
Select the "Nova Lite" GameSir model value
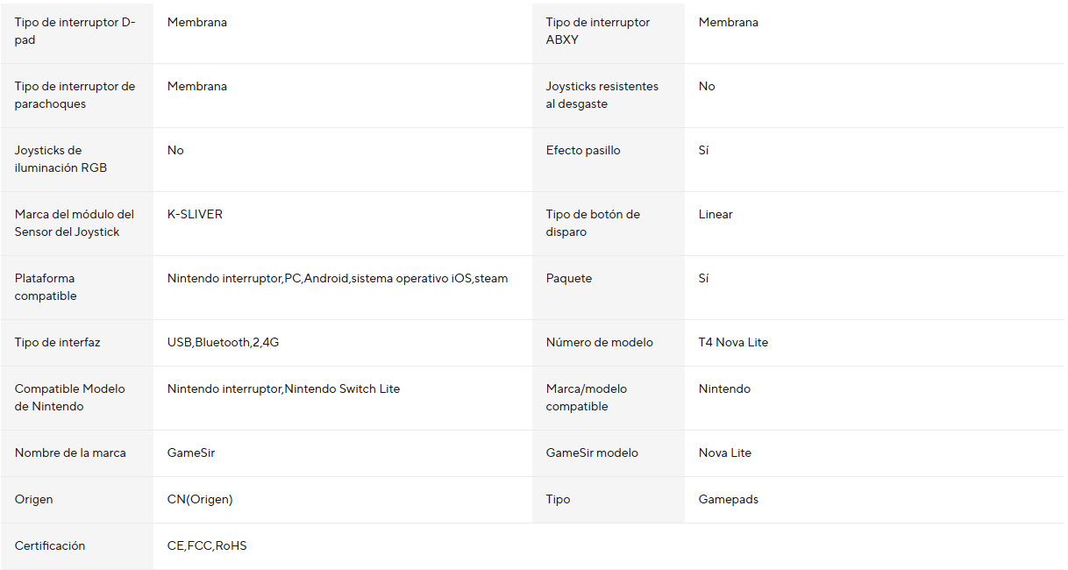click(724, 452)
